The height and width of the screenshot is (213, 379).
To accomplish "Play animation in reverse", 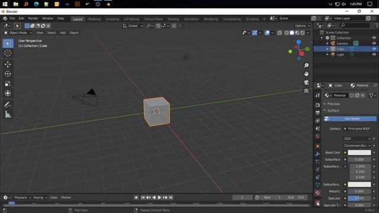I will [154, 198].
